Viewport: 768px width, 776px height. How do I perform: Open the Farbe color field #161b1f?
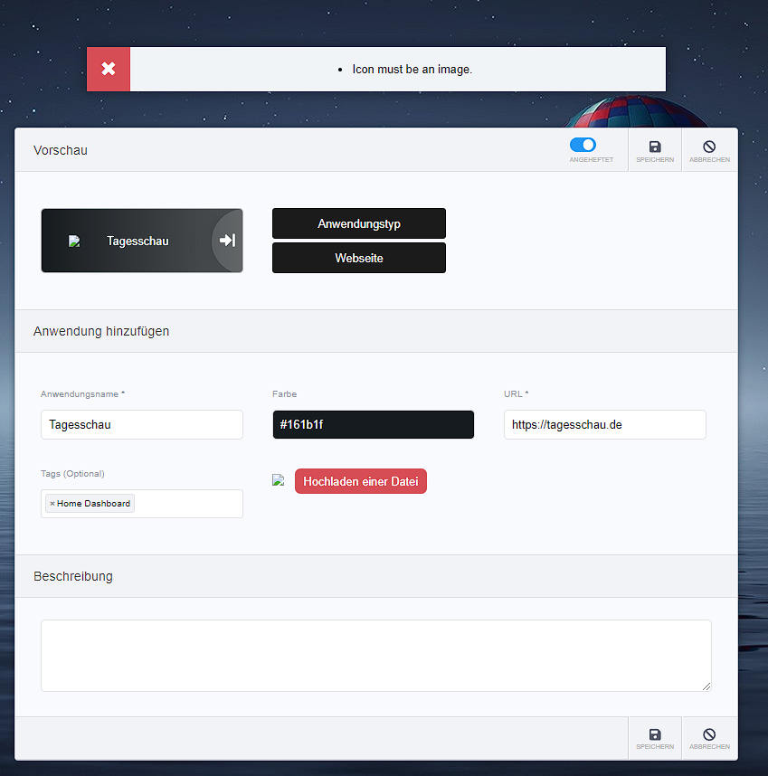(373, 424)
